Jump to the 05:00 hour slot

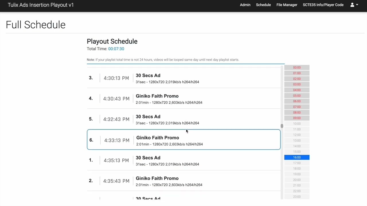(297, 96)
